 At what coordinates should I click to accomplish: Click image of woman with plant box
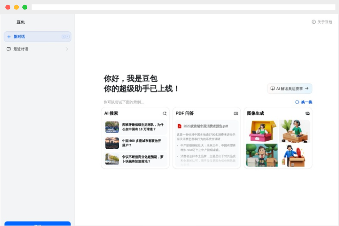click(294, 131)
